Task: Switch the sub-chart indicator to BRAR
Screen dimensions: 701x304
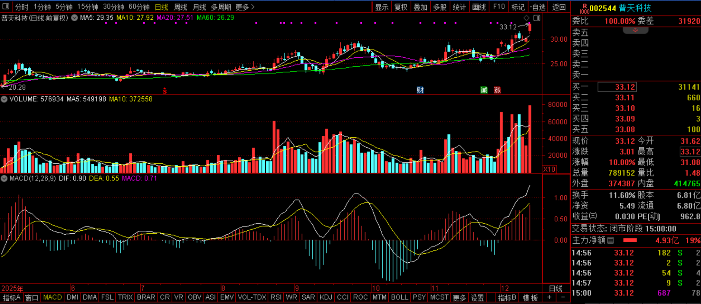Action: 146,297
